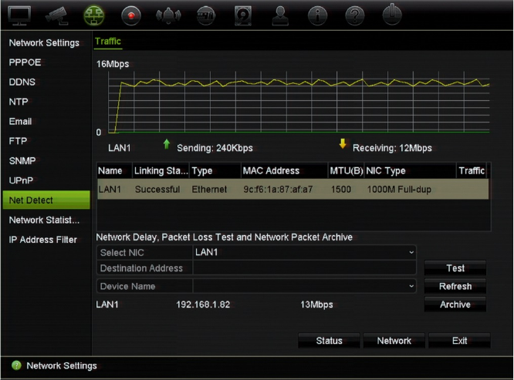Click the Sending: 240Kbps label

[x=215, y=148]
